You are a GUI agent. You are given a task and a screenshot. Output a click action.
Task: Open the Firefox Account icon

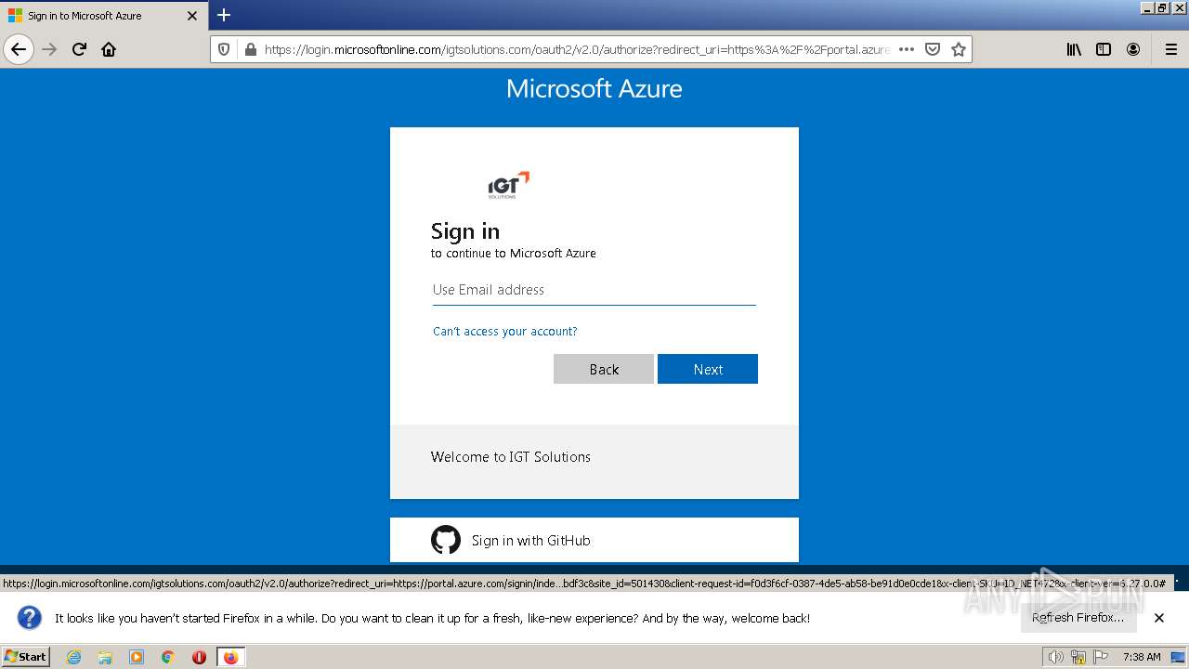(x=1133, y=49)
